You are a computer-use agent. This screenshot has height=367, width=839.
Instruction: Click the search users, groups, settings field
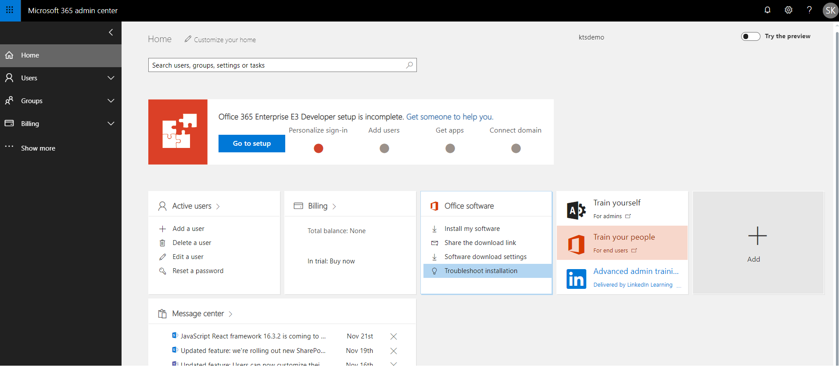282,65
